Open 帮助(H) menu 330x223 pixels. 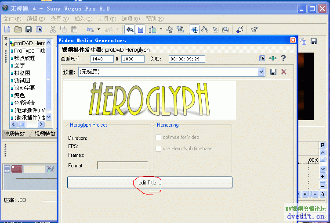pos(155,19)
